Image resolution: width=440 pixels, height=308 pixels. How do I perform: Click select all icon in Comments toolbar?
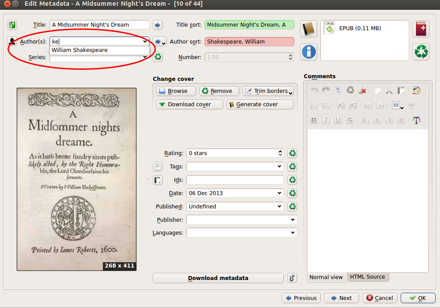[338, 90]
